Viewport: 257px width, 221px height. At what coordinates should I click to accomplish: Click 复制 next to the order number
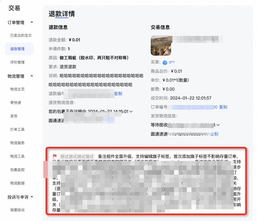click(x=222, y=107)
